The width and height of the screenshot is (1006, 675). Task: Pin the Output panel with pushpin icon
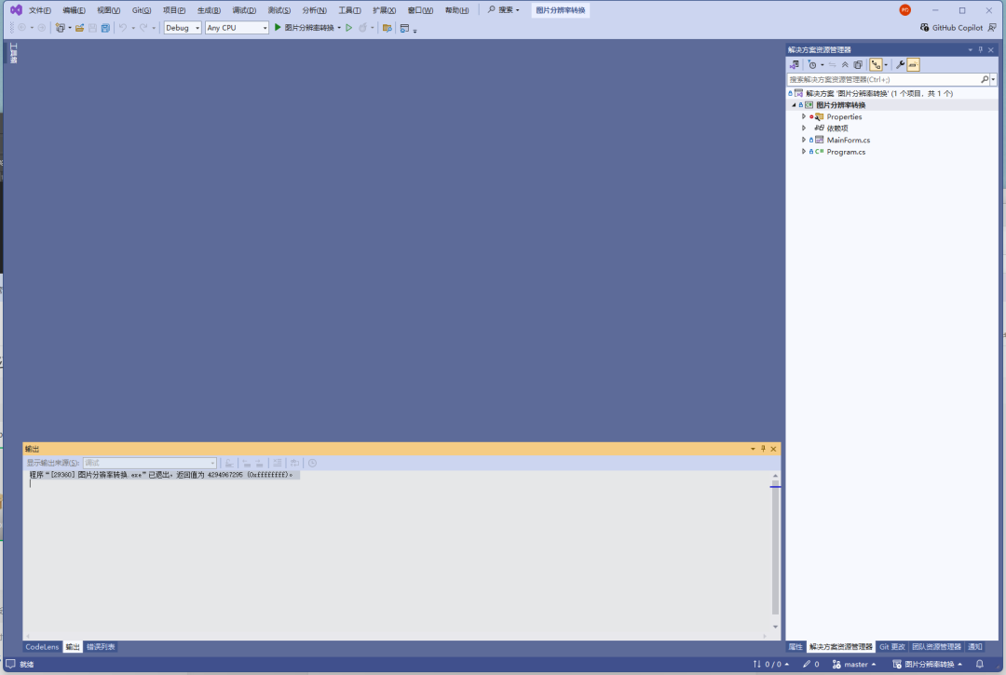763,449
